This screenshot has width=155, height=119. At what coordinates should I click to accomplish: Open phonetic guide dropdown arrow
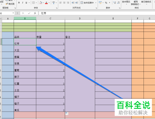[56, 3]
